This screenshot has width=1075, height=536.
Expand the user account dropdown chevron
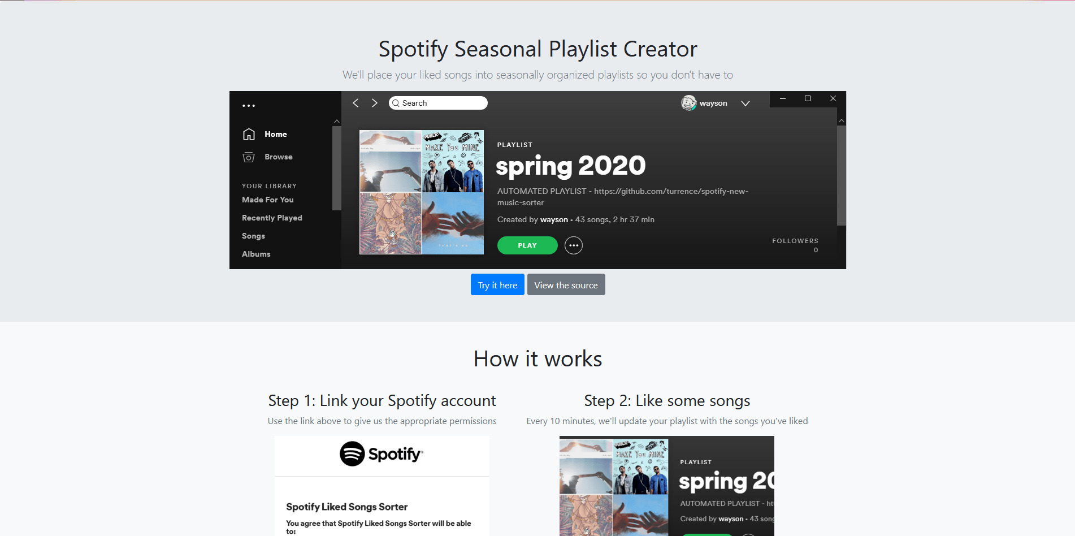(x=745, y=103)
